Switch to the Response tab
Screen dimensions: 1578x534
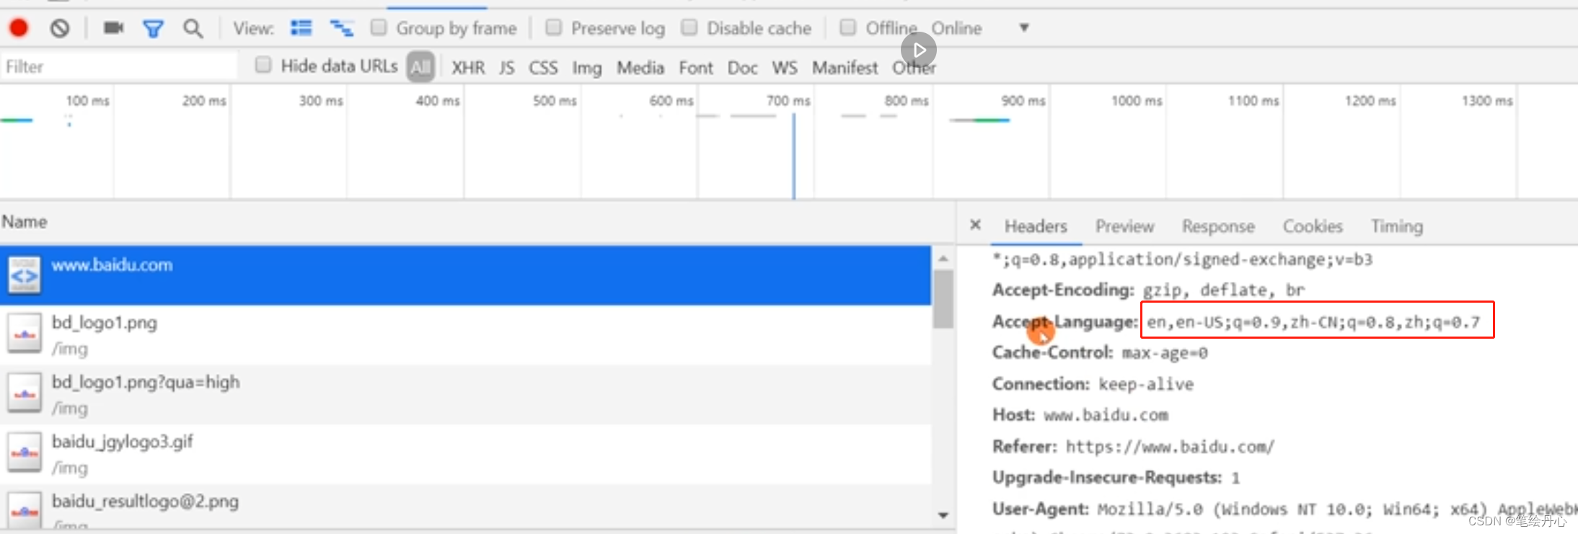pos(1218,226)
